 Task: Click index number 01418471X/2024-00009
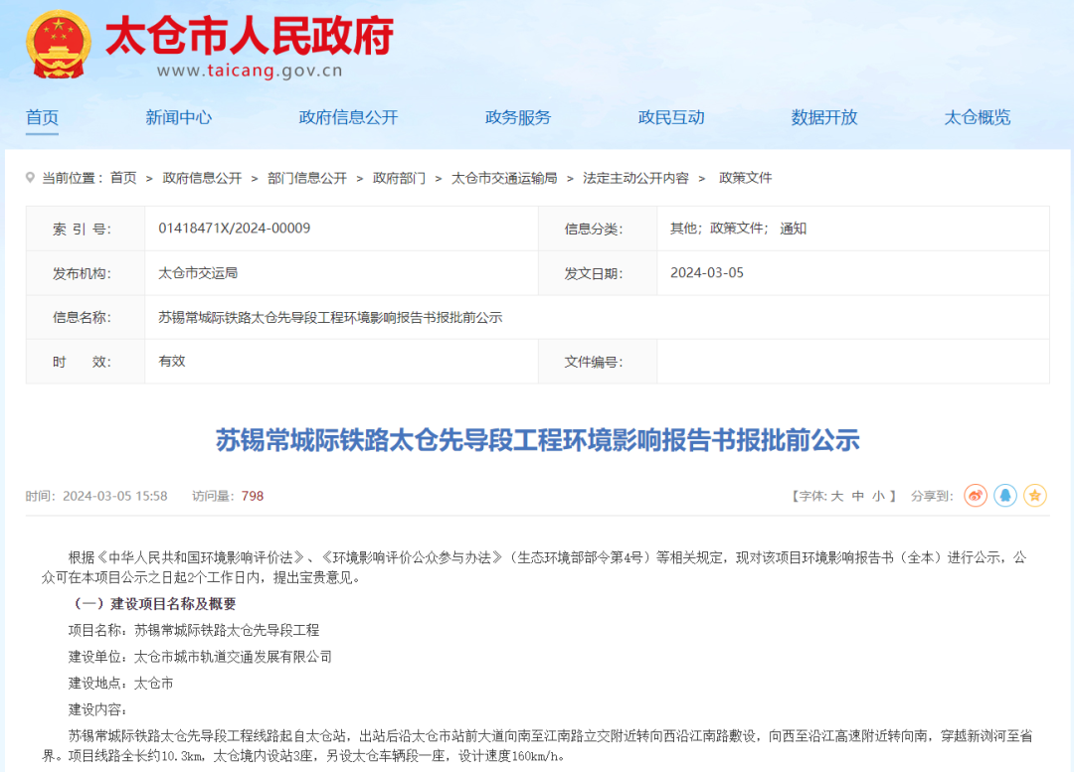click(x=235, y=228)
